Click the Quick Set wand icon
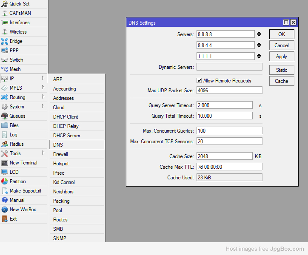The image size is (308, 255). (5, 3)
